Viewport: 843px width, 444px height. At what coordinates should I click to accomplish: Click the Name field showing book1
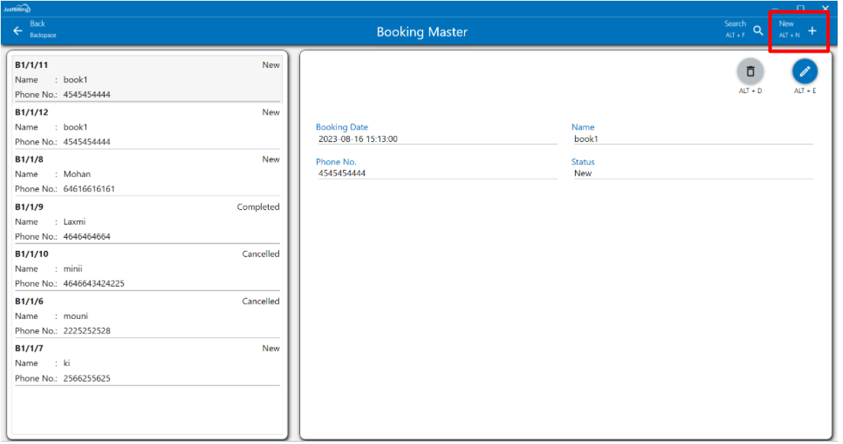tap(692, 139)
